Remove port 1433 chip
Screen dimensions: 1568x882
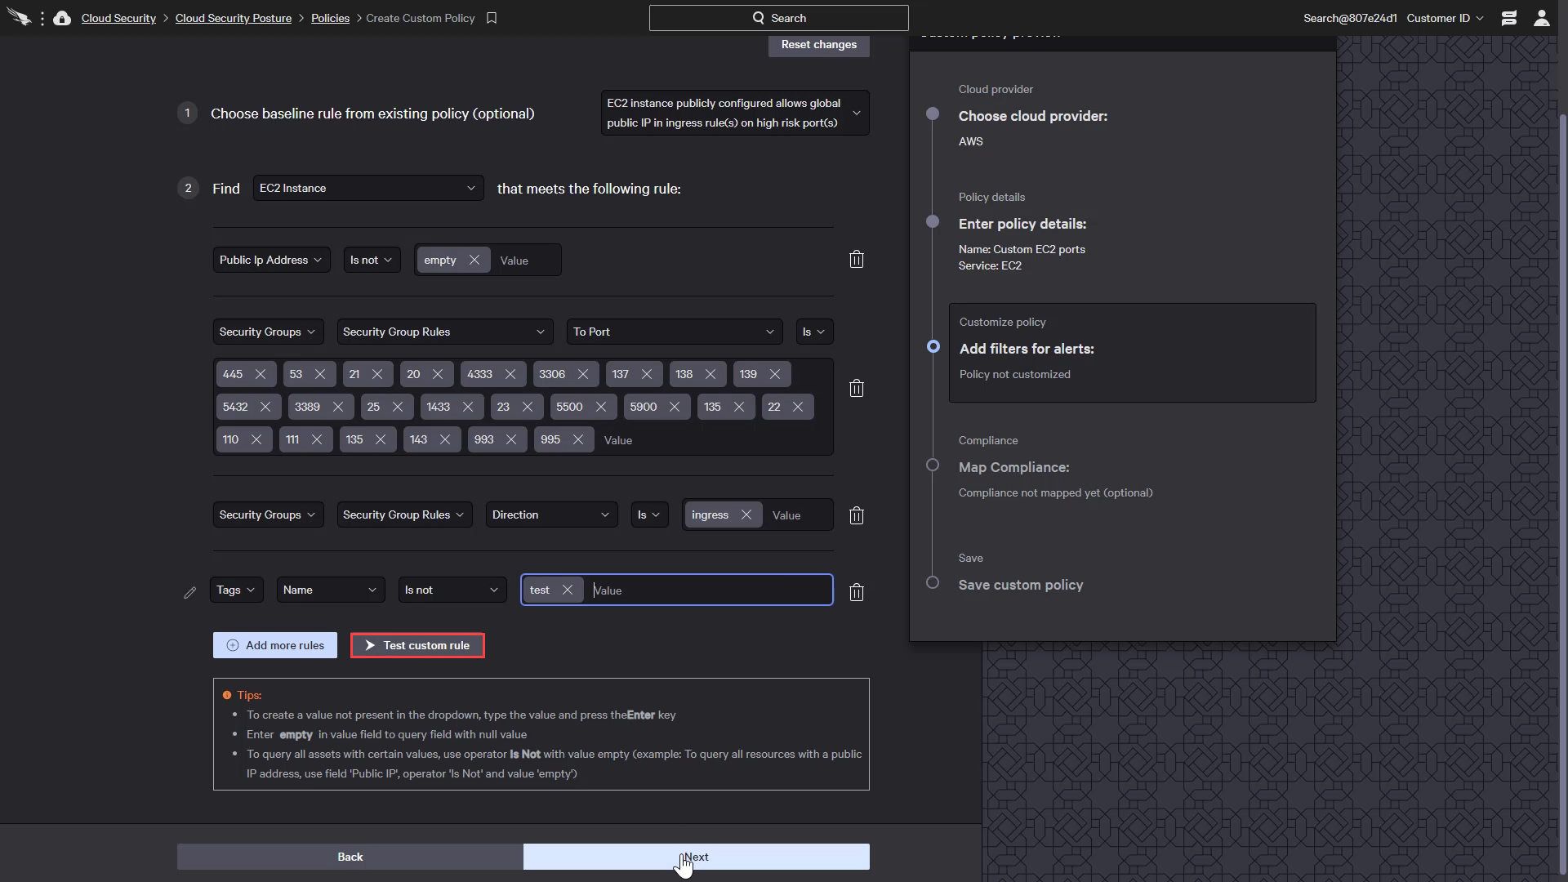(468, 407)
